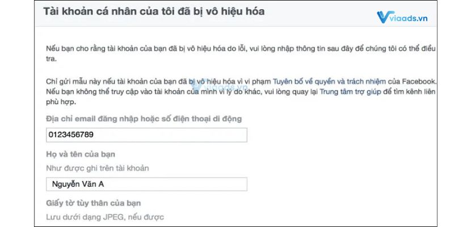Screen dimensions: 454x227
Task: Click the hint "Như được ghi trên tài khoản"
Action: [x=97, y=167]
